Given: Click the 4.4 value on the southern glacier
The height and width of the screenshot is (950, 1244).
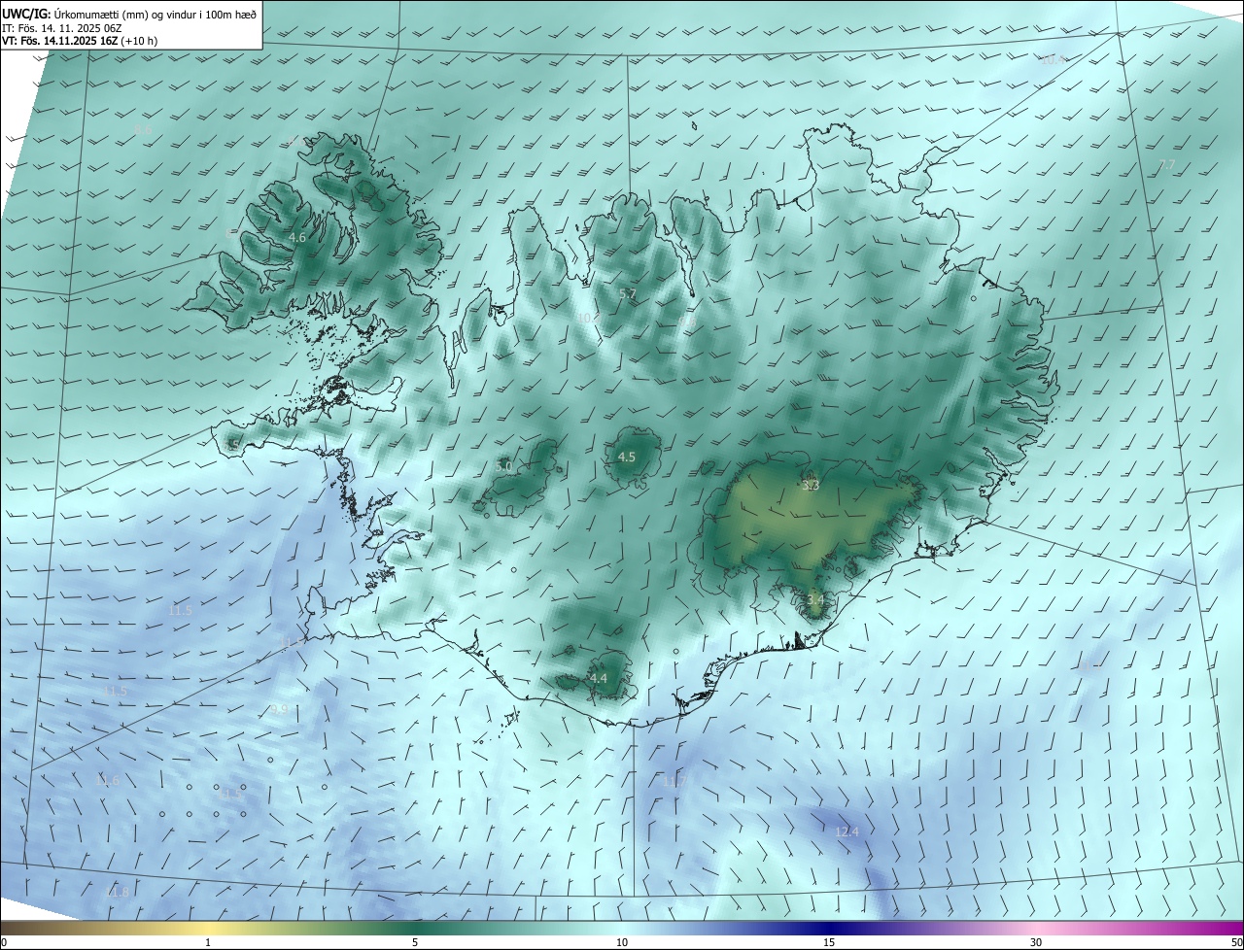Looking at the screenshot, I should coord(599,678).
